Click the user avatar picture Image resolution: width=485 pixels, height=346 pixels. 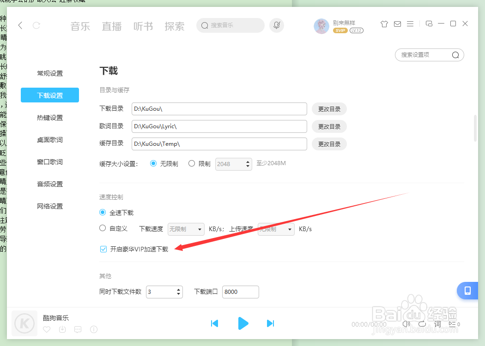[x=321, y=26]
